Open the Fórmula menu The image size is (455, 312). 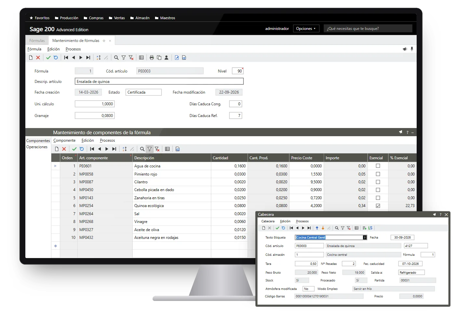[34, 49]
